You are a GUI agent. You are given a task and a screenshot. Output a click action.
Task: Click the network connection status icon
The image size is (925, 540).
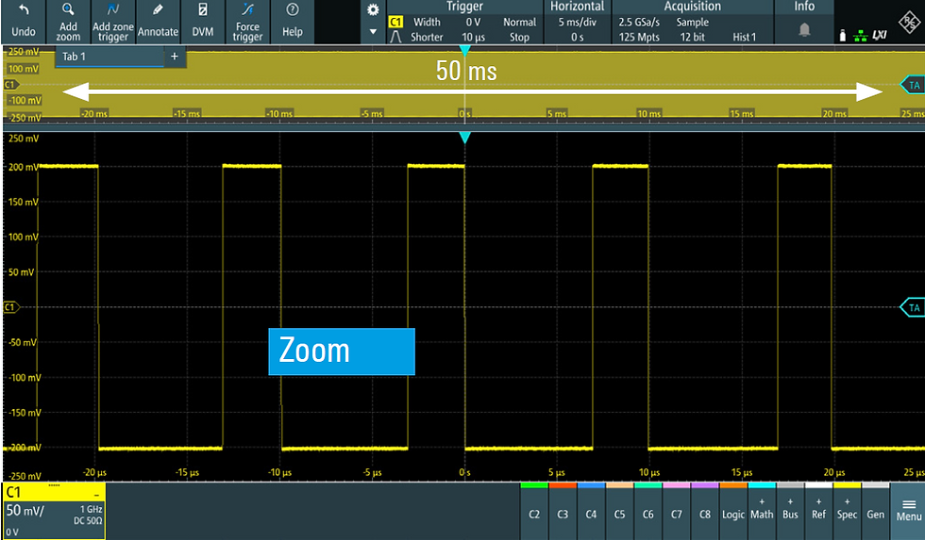coord(861,36)
